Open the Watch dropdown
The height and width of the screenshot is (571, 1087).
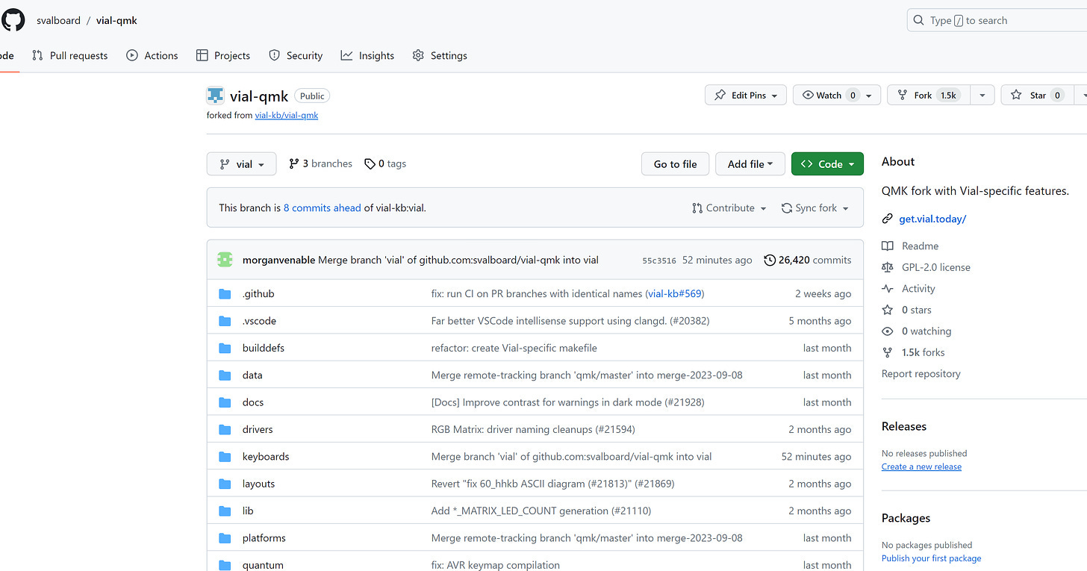(837, 96)
